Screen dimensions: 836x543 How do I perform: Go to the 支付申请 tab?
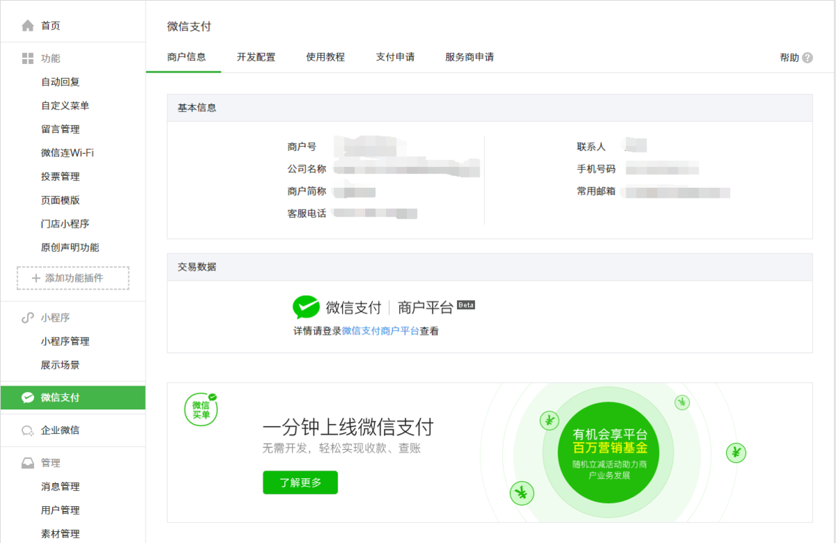click(x=395, y=57)
